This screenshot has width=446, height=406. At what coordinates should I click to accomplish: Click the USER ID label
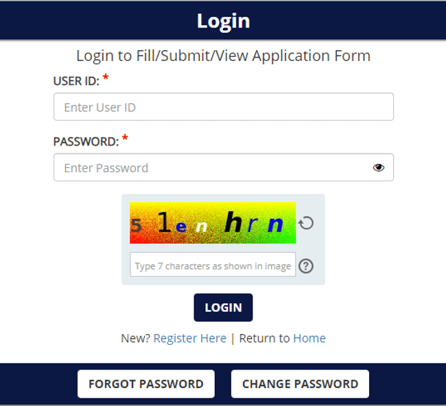pos(76,81)
